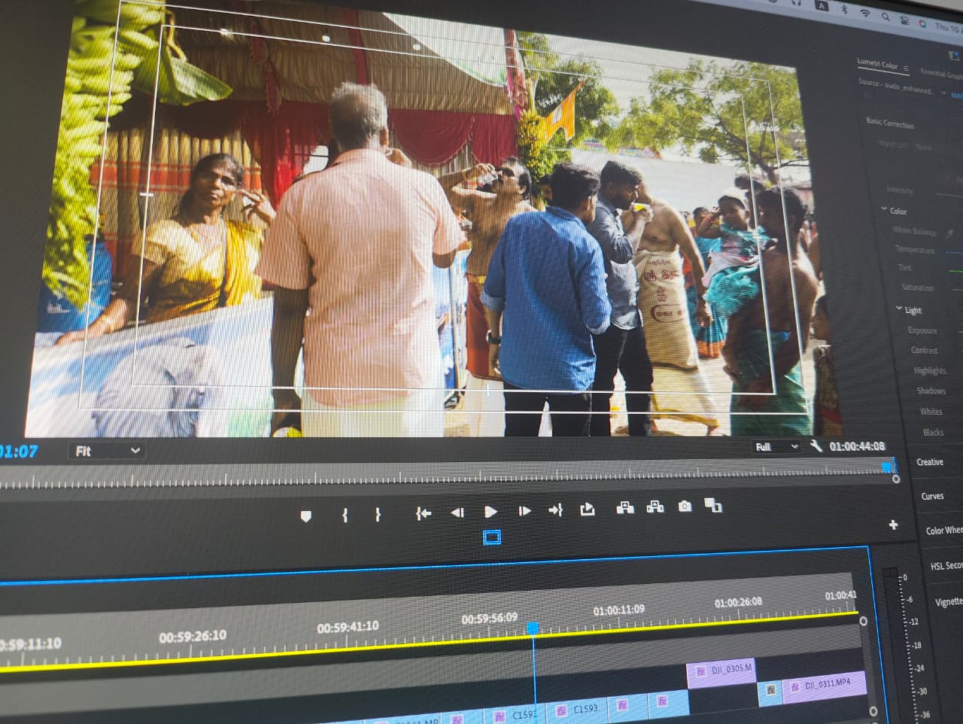
Task: Collapse the Light group chevron
Action: click(x=899, y=309)
